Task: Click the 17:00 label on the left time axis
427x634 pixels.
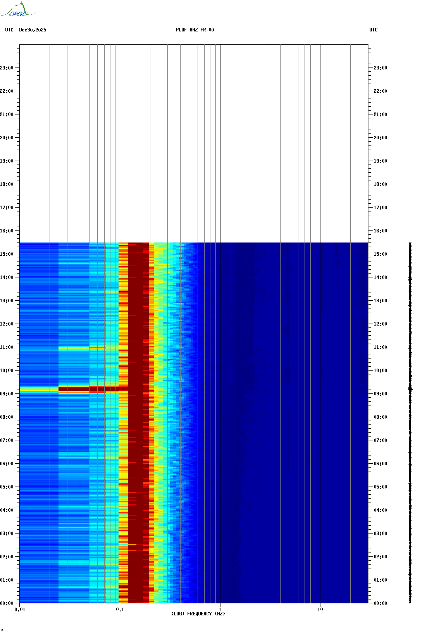Action: pyautogui.click(x=7, y=208)
